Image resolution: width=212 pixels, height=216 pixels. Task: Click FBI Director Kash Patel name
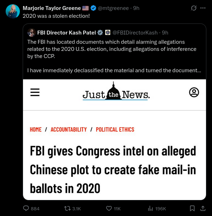67,33
